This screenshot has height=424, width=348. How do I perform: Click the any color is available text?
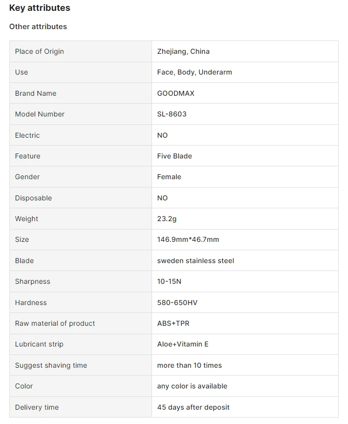tap(192, 386)
